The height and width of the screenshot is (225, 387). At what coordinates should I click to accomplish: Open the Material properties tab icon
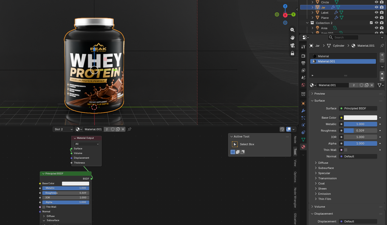tap(303, 147)
